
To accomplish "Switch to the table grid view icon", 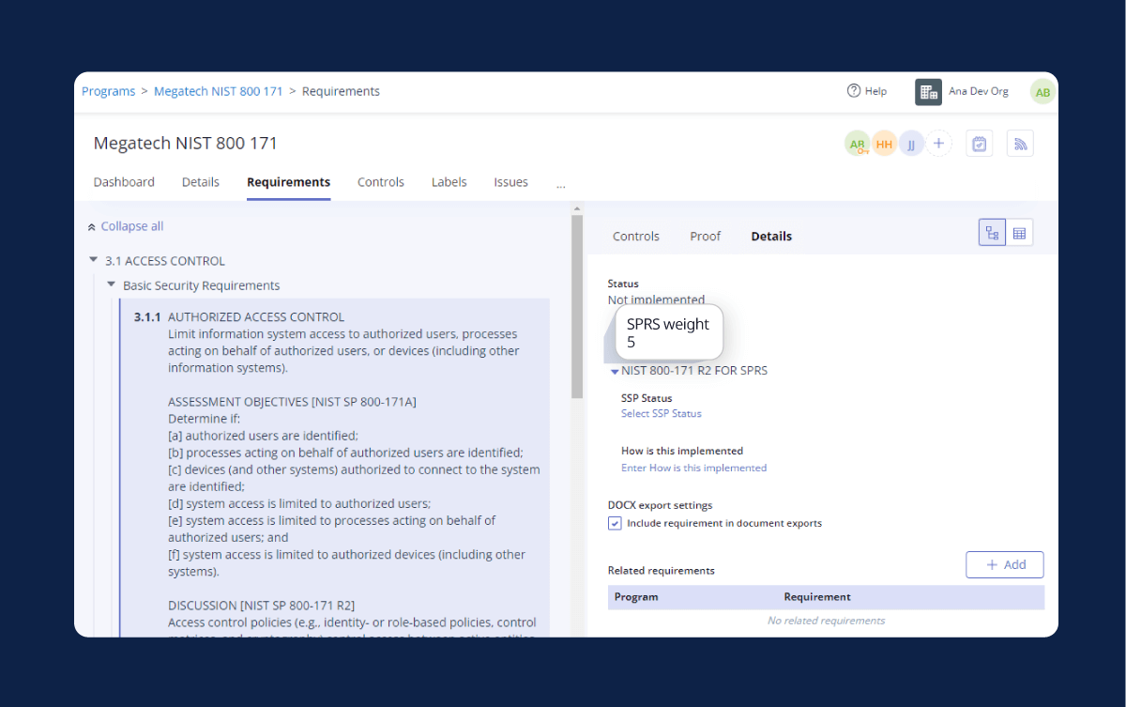I will (x=1019, y=233).
